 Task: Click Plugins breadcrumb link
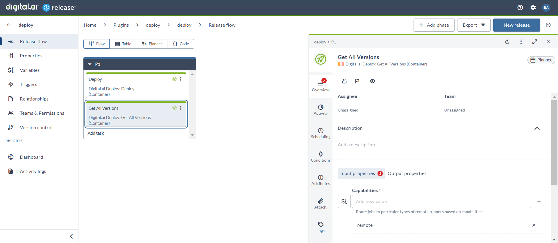121,25
